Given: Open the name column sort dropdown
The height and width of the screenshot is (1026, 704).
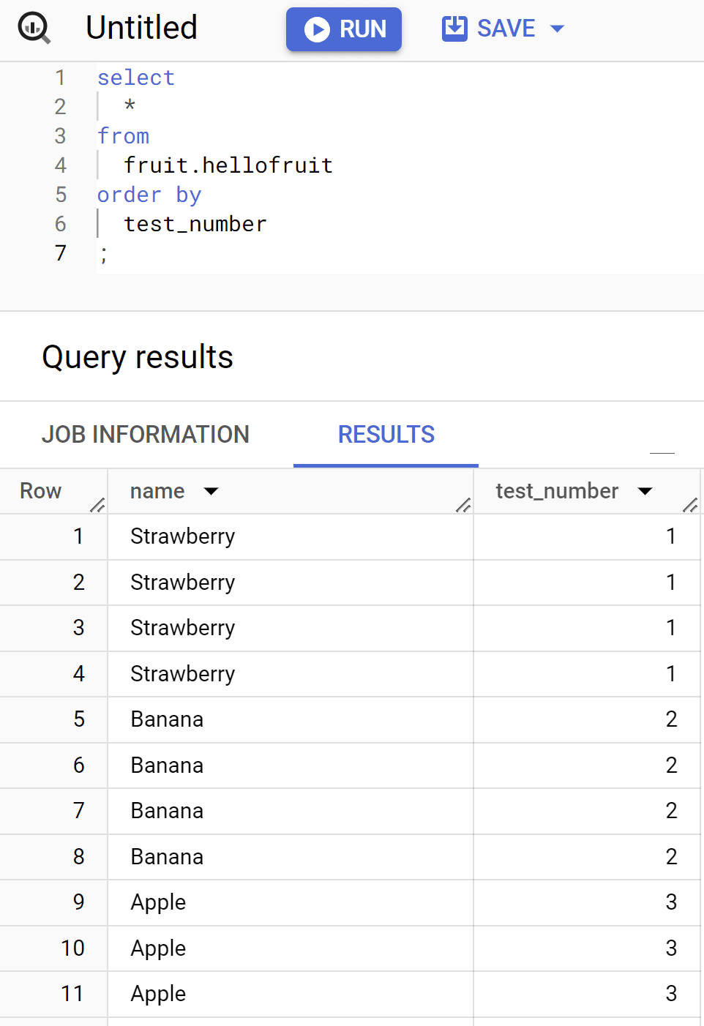Looking at the screenshot, I should (x=211, y=491).
